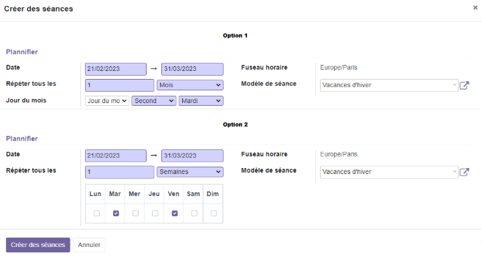Screen dimensions: 482x257
Task: Tick the Dim checkbox
Action: [214, 213]
